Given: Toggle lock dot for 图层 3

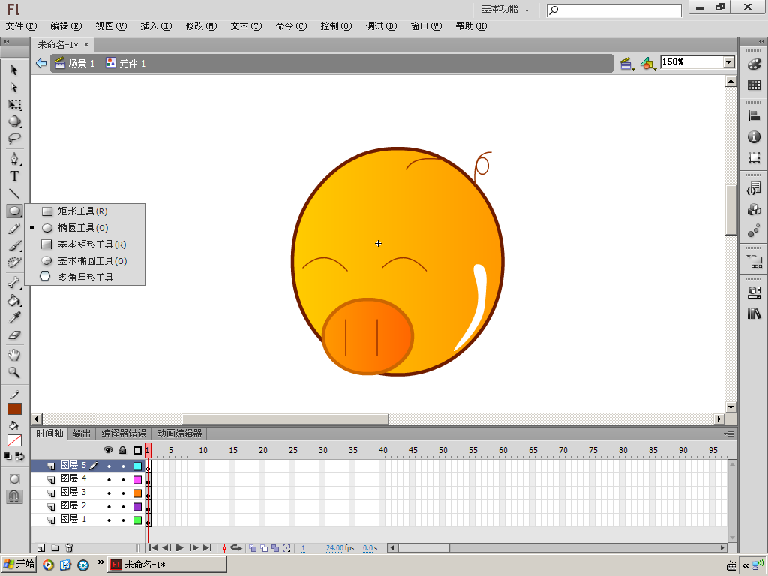Looking at the screenshot, I should click(x=123, y=493).
